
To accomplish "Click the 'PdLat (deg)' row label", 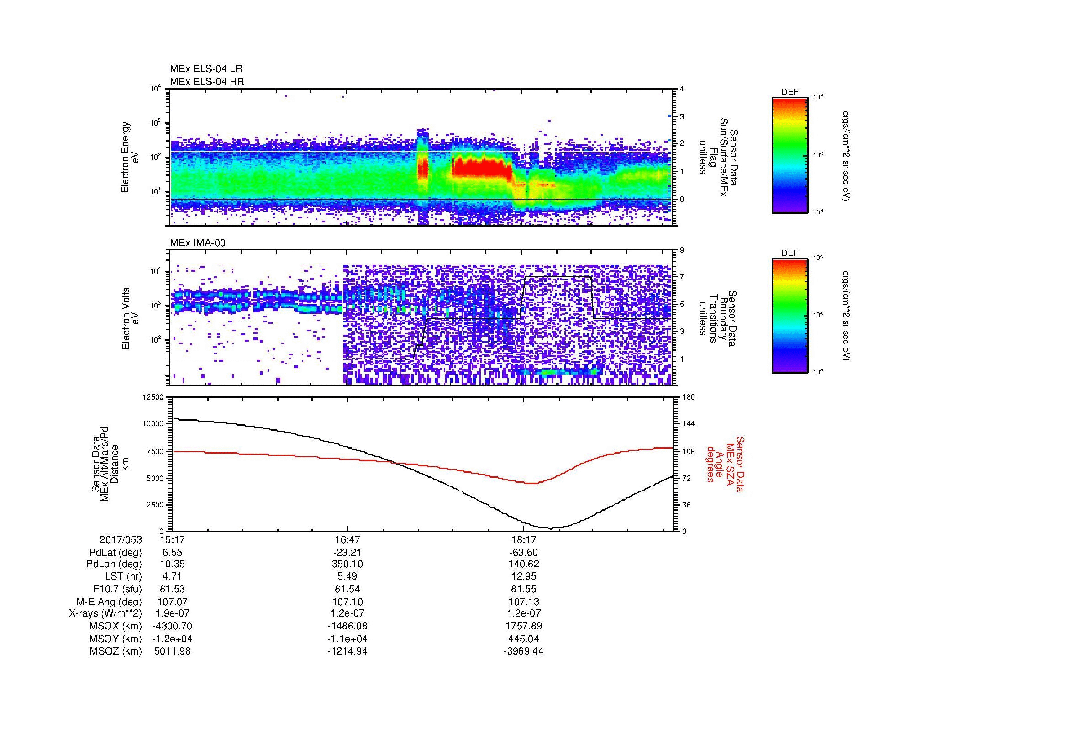I will [x=116, y=553].
